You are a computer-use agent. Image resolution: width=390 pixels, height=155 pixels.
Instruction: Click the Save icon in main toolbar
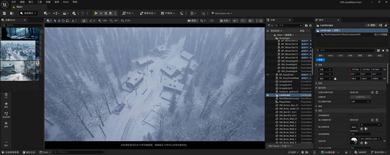pyautogui.click(x=4, y=13)
